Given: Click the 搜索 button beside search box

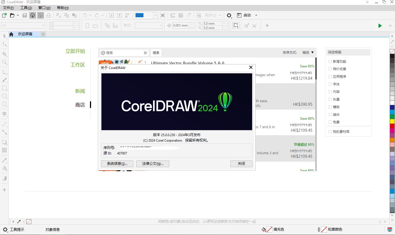Looking at the screenshot, I should click(156, 53).
